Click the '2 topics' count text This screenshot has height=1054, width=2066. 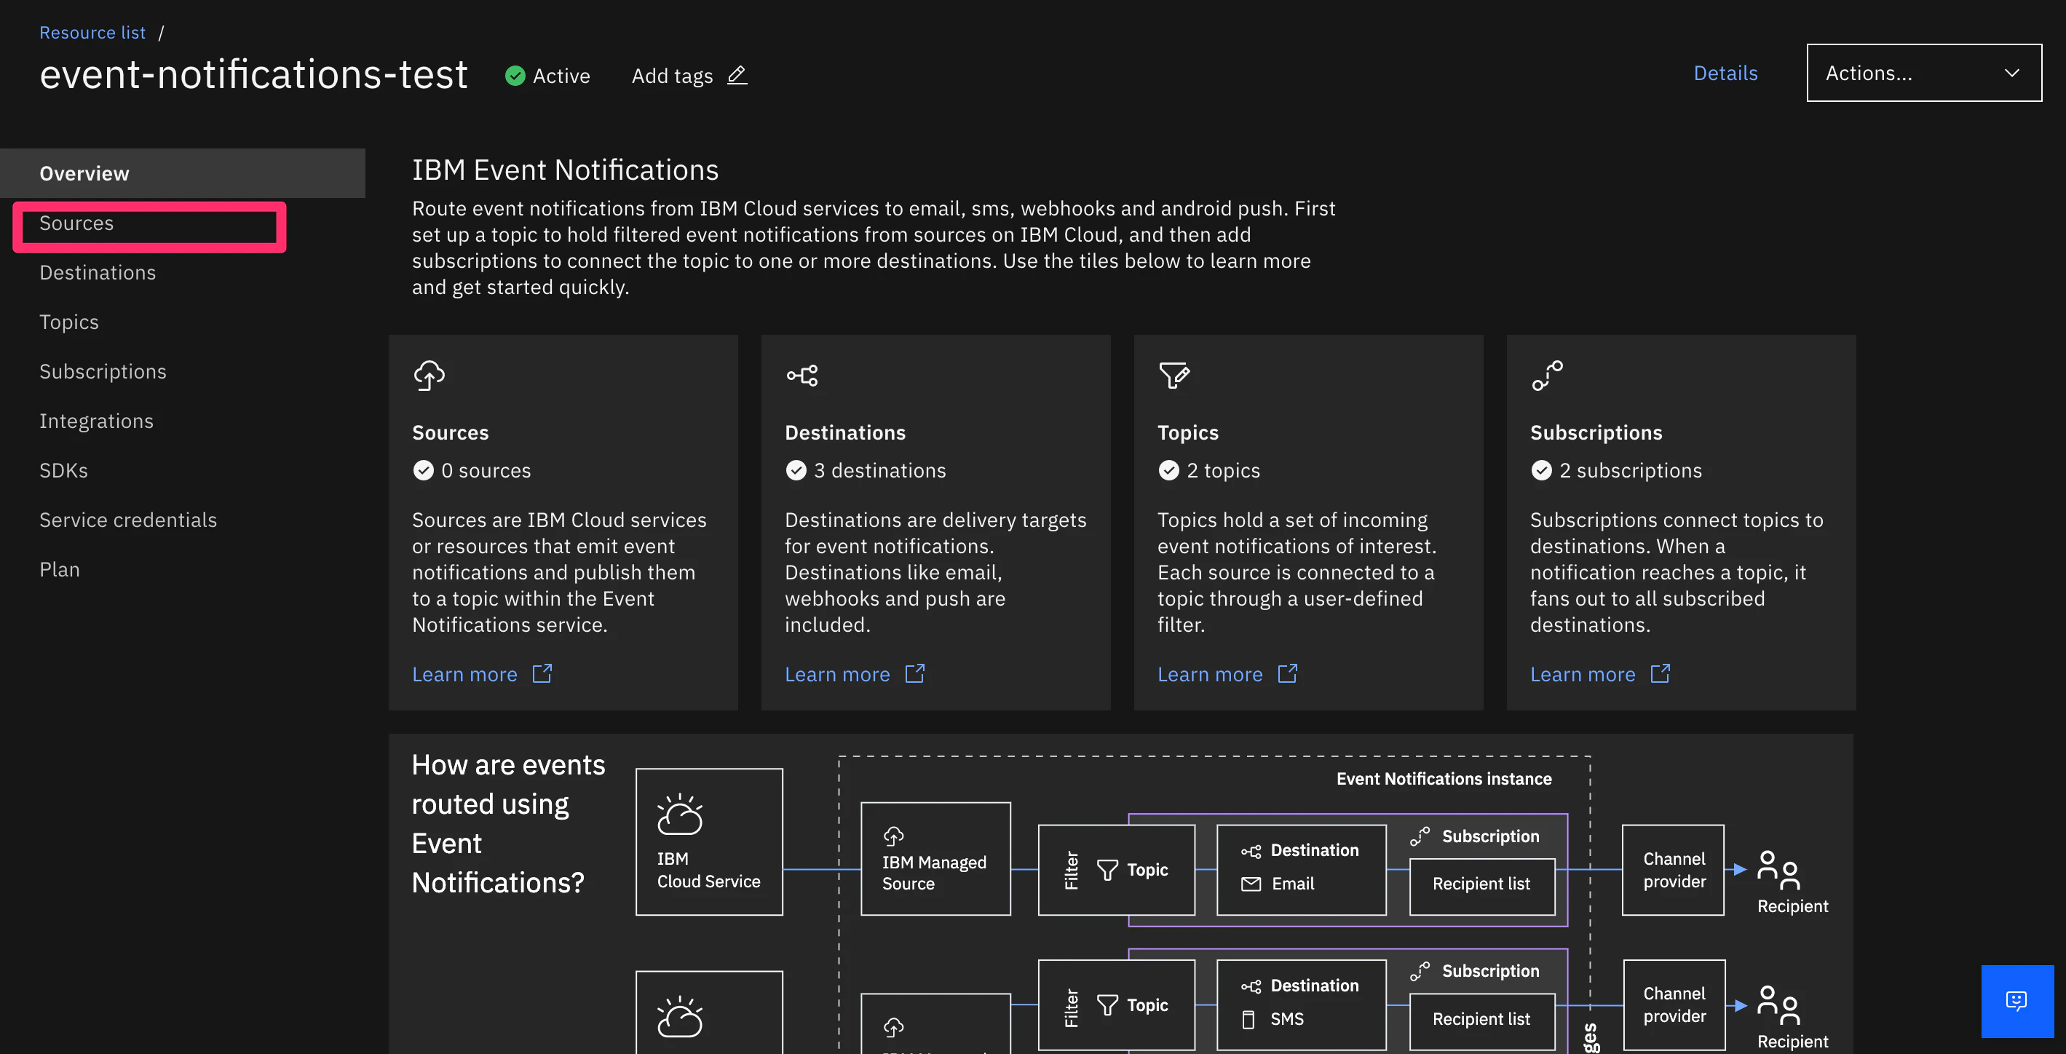1224,471
